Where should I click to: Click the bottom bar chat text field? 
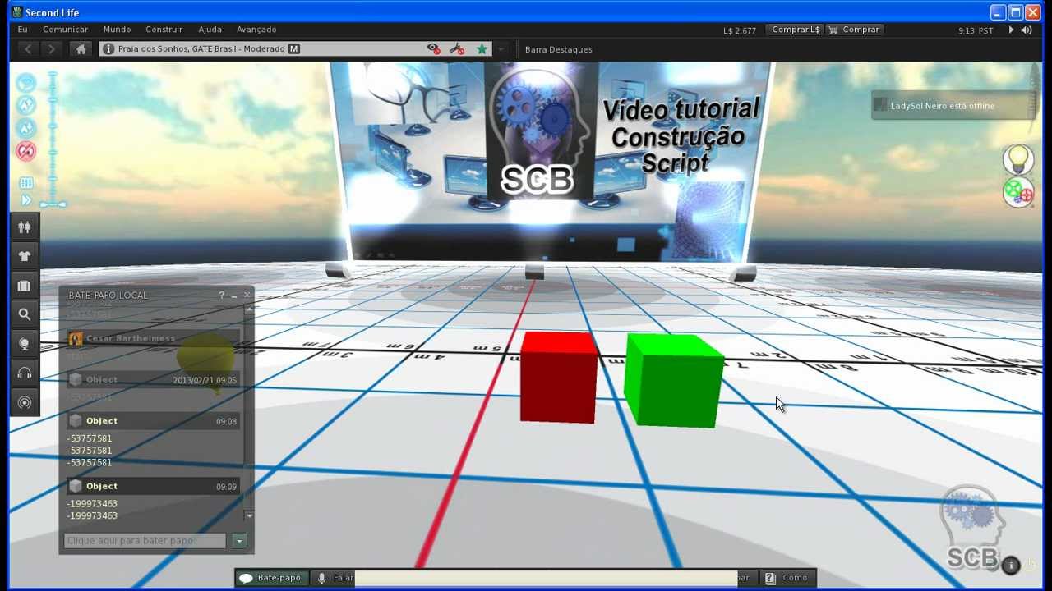point(546,578)
